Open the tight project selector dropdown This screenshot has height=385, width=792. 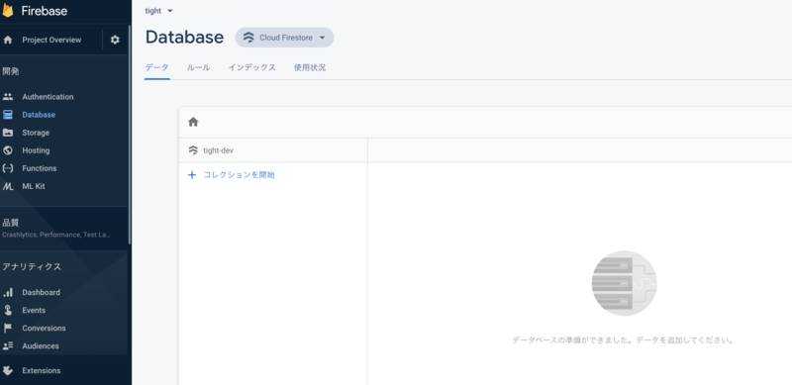159,11
